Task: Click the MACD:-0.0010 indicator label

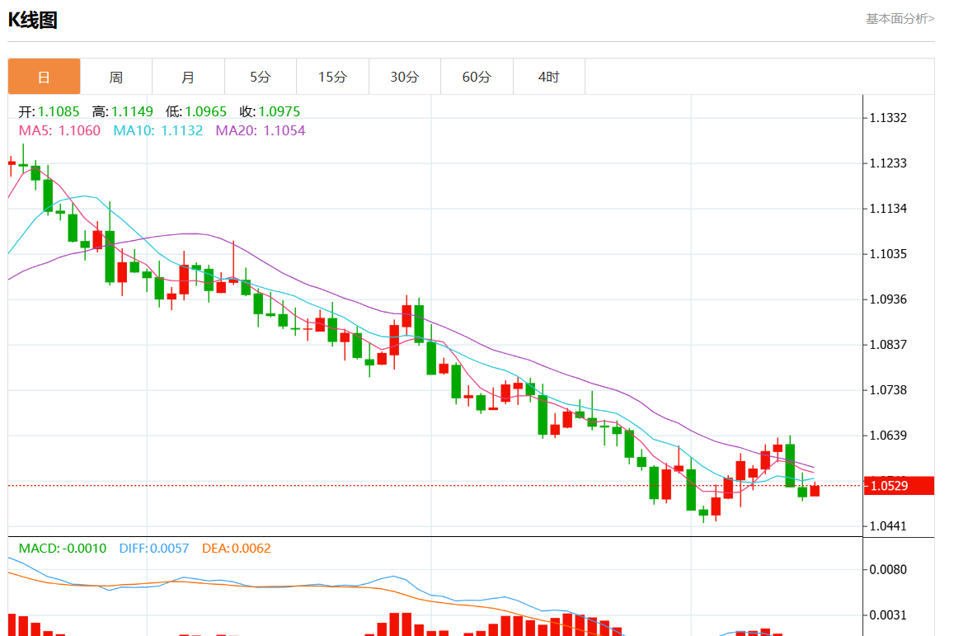Action: [63, 549]
